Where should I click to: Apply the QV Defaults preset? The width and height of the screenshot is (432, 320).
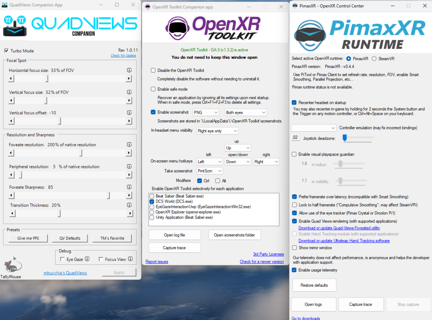70,238
